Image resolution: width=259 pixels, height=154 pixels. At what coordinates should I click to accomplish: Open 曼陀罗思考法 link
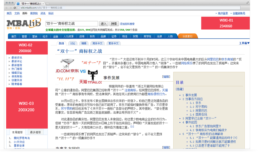[x=22, y=138]
